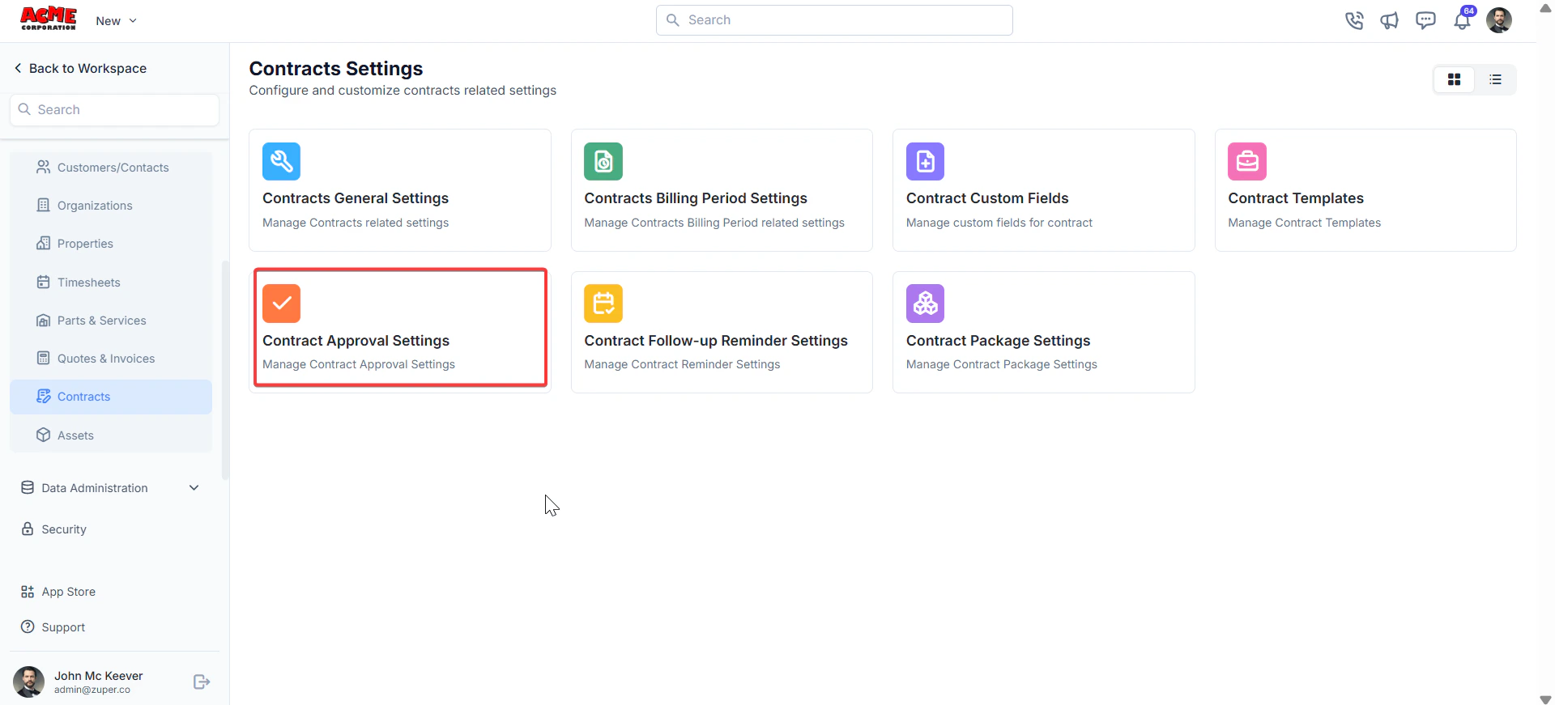
Task: Click the pink Contract Templates icon
Action: pyautogui.click(x=1247, y=161)
